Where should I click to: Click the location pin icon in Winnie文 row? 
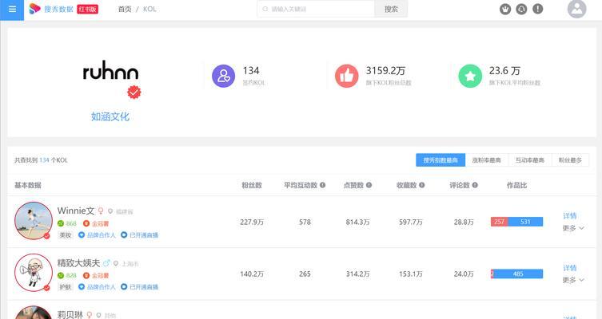point(110,211)
